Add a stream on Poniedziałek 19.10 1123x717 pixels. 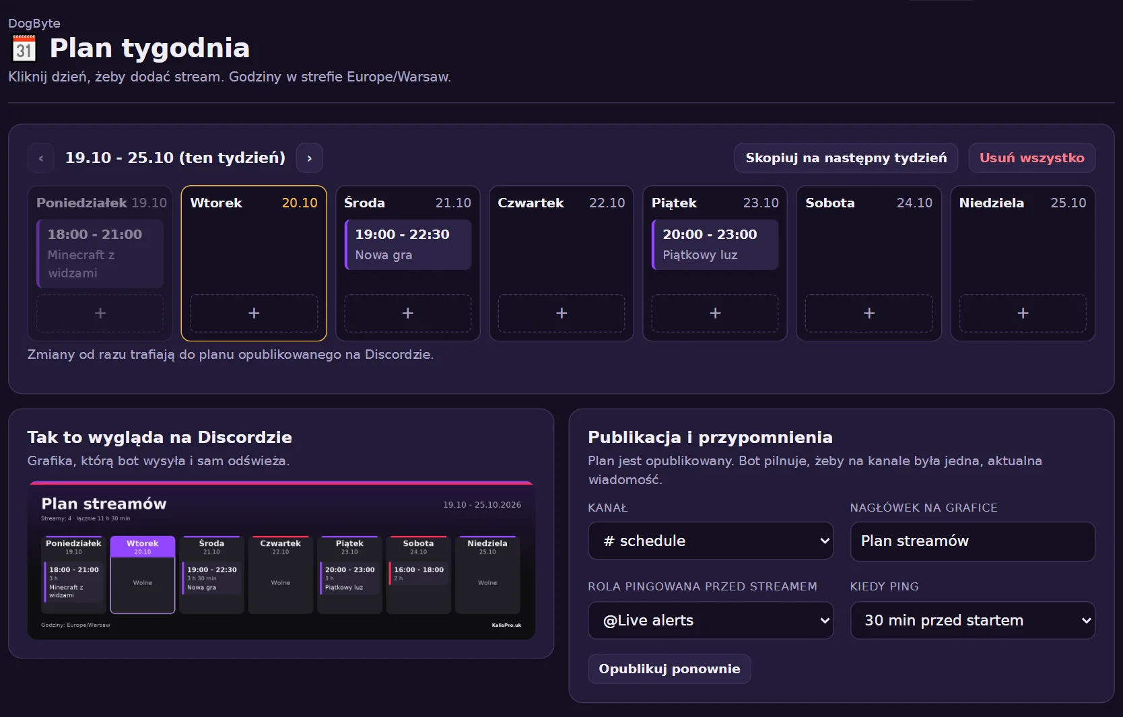coord(100,313)
